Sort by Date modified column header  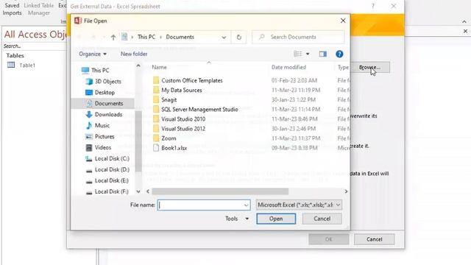coord(288,67)
